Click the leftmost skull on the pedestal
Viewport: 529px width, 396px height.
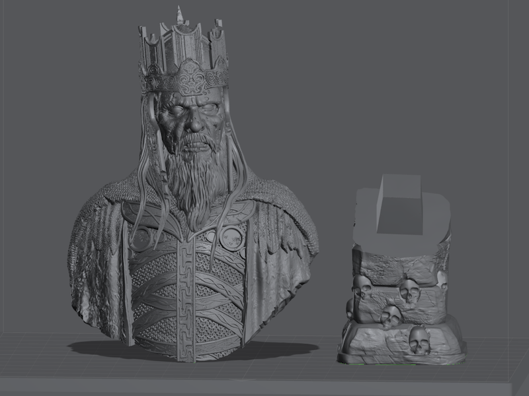[x=361, y=286]
